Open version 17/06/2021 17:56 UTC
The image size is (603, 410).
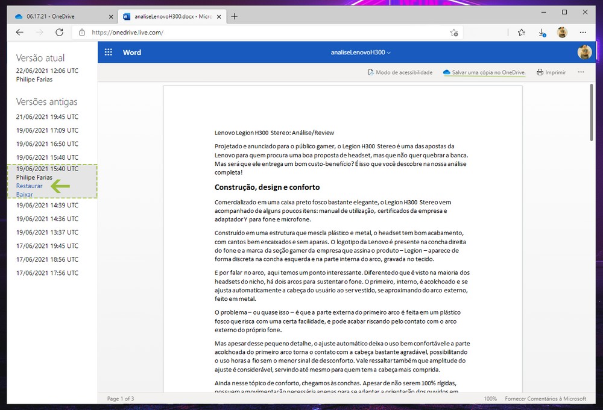pyautogui.click(x=47, y=273)
